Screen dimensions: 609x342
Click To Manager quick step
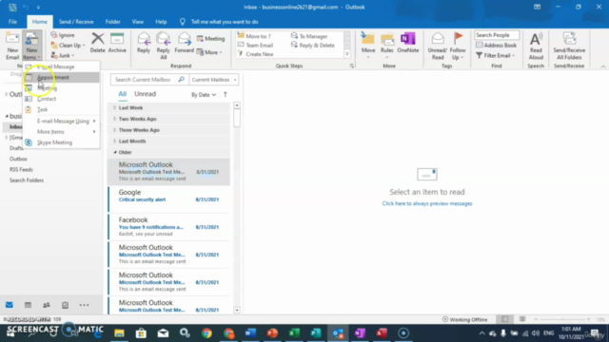pos(309,36)
